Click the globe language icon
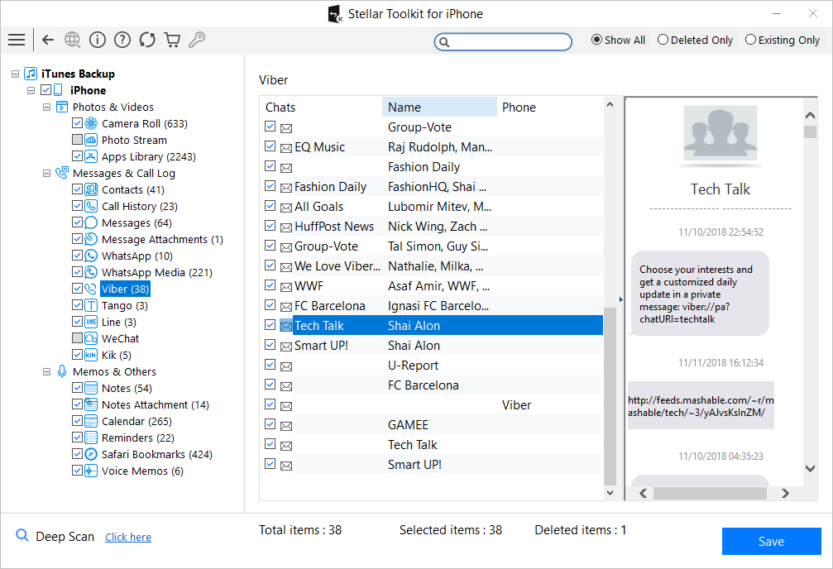The image size is (833, 569). point(73,40)
